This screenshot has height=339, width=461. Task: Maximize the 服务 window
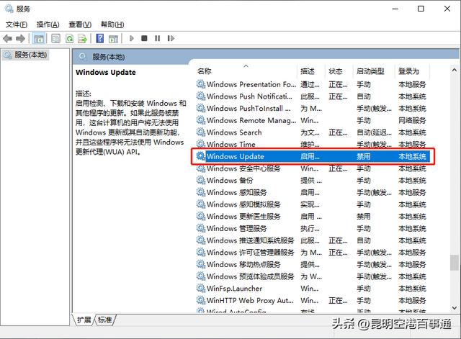(x=421, y=9)
